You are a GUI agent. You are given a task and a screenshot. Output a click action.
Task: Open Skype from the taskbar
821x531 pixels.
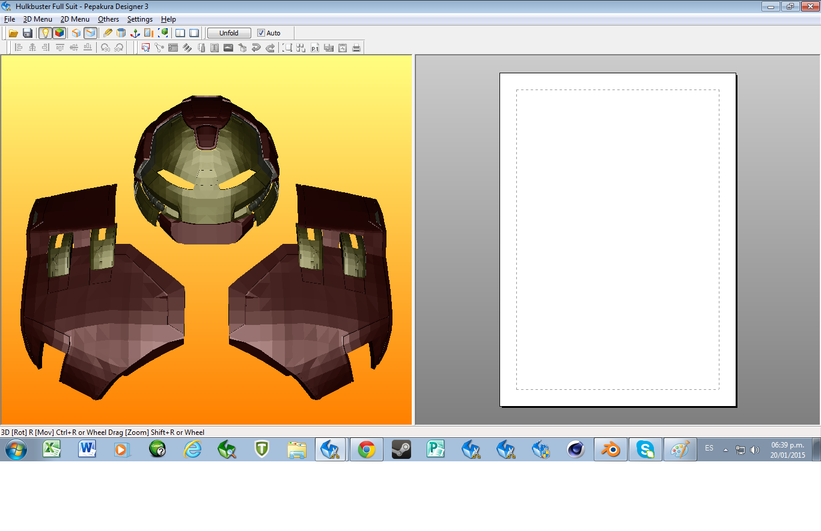[646, 449]
